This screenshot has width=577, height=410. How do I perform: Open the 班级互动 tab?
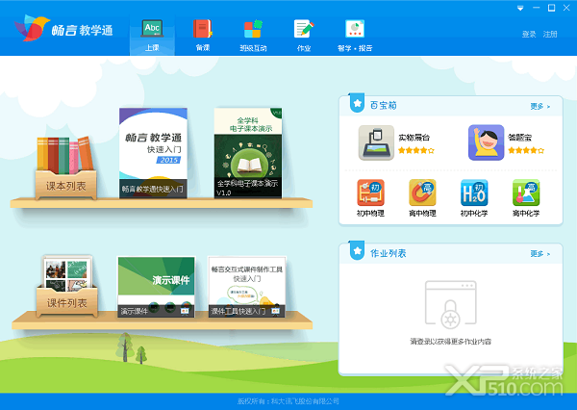pos(253,36)
